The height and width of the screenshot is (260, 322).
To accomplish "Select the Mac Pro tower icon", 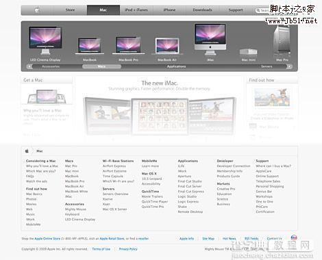I will 282,40.
